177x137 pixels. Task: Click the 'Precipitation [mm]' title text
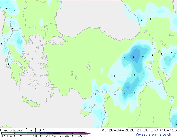pos(18,130)
